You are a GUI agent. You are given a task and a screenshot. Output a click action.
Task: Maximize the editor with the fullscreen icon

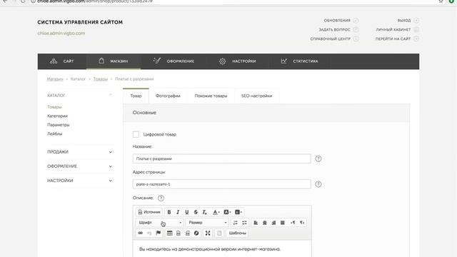click(x=208, y=233)
